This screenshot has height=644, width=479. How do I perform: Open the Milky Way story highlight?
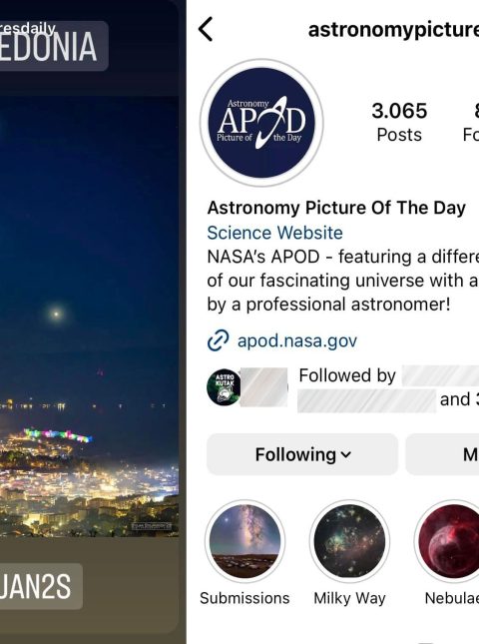(x=349, y=541)
